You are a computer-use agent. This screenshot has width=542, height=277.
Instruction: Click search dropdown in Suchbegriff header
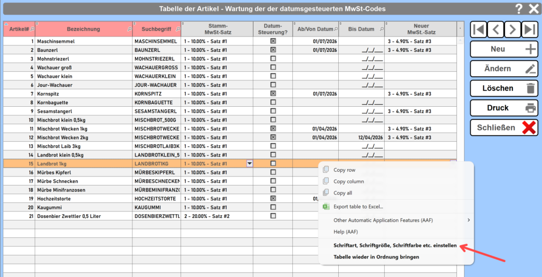tap(178, 29)
